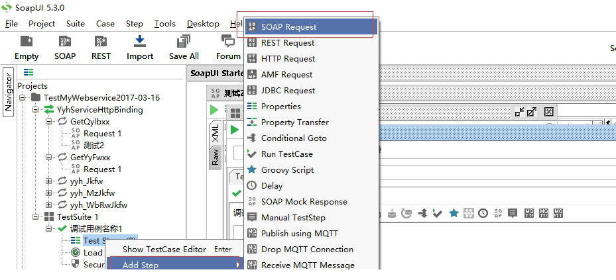Screen dimensions: 616x280
Task: Click the Import project toolbar icon
Action: (140, 48)
